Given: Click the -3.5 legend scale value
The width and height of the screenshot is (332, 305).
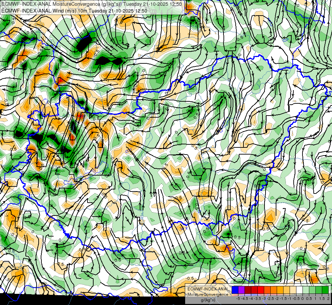Looking at the screenshot, I should coord(258,299).
